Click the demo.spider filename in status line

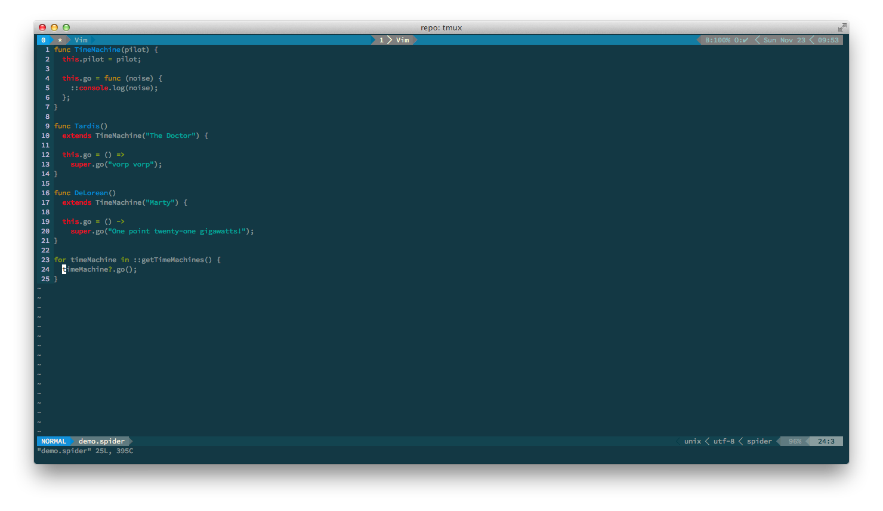click(x=101, y=441)
